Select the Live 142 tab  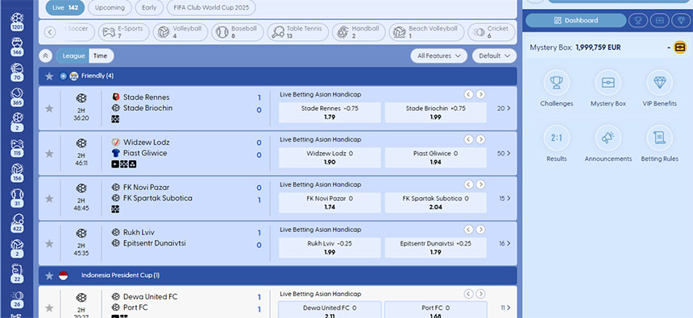65,7
